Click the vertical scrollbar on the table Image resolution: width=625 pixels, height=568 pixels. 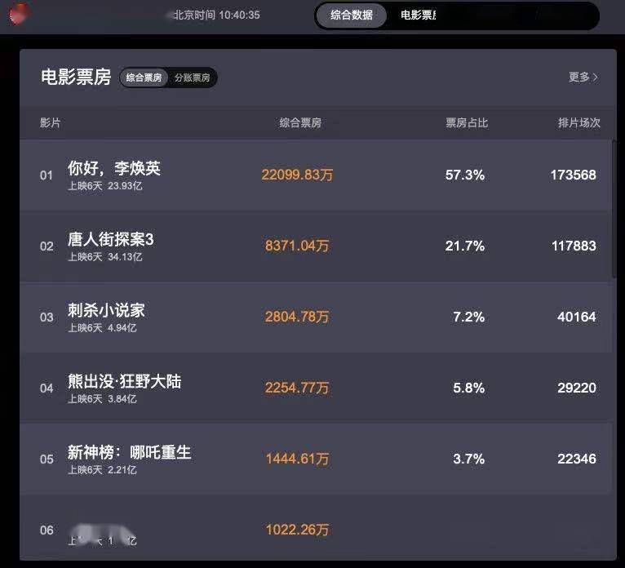point(614,209)
